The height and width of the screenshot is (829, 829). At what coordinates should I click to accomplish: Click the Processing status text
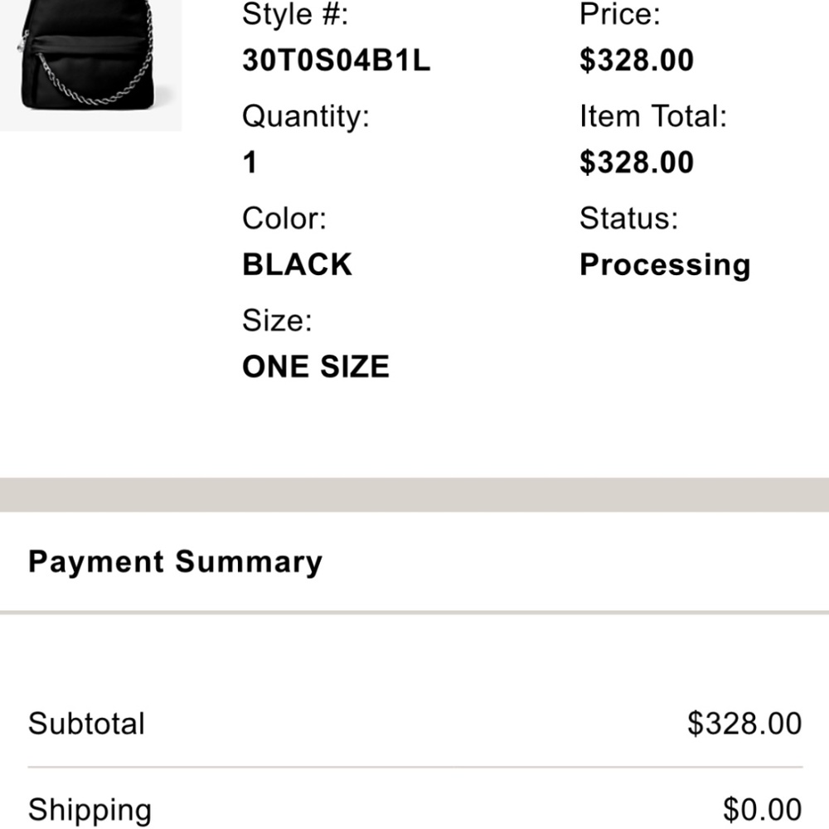pos(664,264)
